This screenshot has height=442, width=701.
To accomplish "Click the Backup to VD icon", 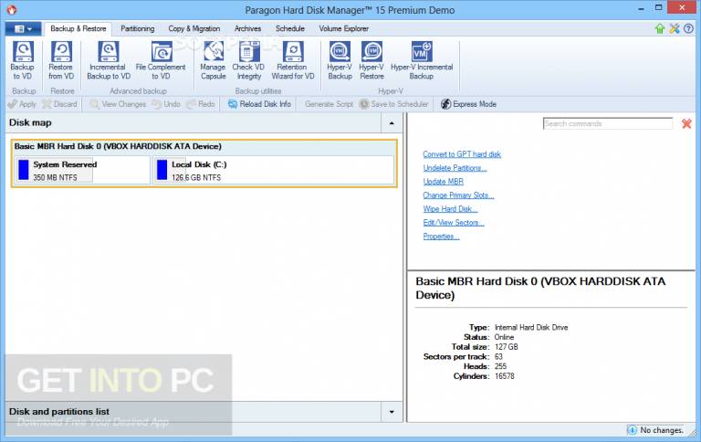I will click(x=22, y=60).
